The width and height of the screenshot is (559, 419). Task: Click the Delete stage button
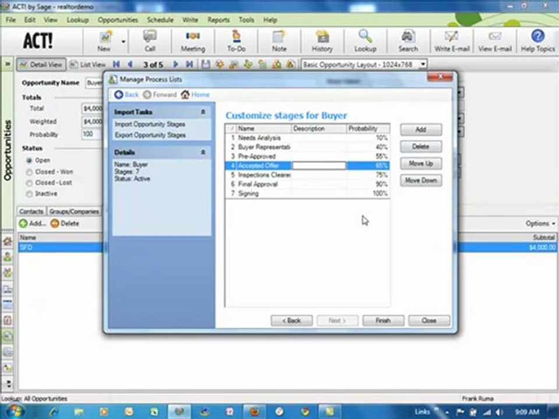420,147
